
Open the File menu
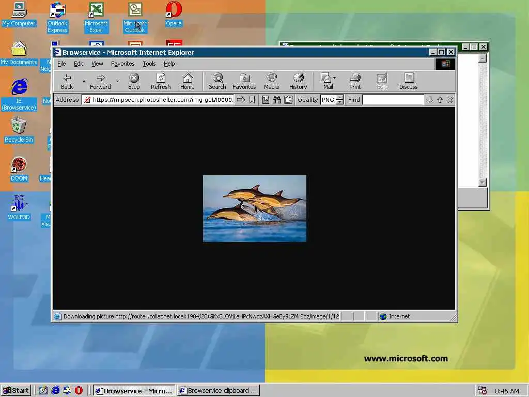coord(61,64)
